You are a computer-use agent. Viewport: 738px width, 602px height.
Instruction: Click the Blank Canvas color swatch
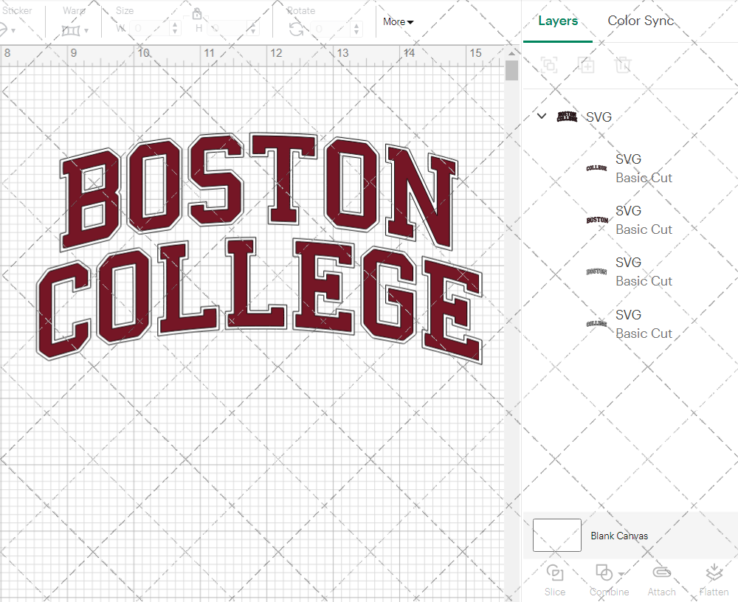click(x=556, y=535)
